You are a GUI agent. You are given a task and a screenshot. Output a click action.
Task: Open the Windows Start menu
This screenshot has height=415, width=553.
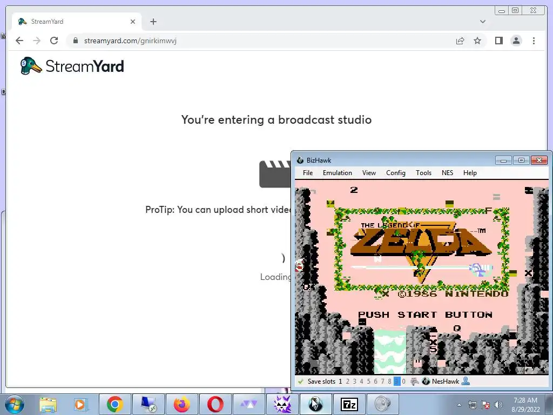coord(14,404)
